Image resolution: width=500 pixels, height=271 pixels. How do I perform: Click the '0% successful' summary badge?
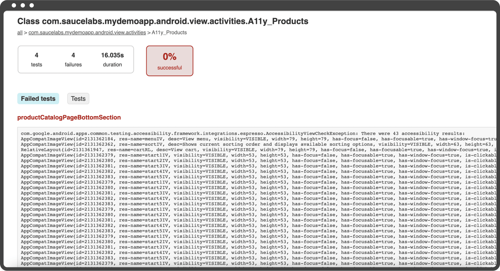pyautogui.click(x=169, y=61)
